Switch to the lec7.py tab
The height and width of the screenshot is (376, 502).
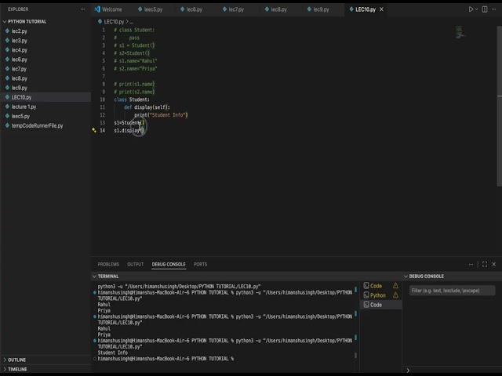tap(234, 9)
